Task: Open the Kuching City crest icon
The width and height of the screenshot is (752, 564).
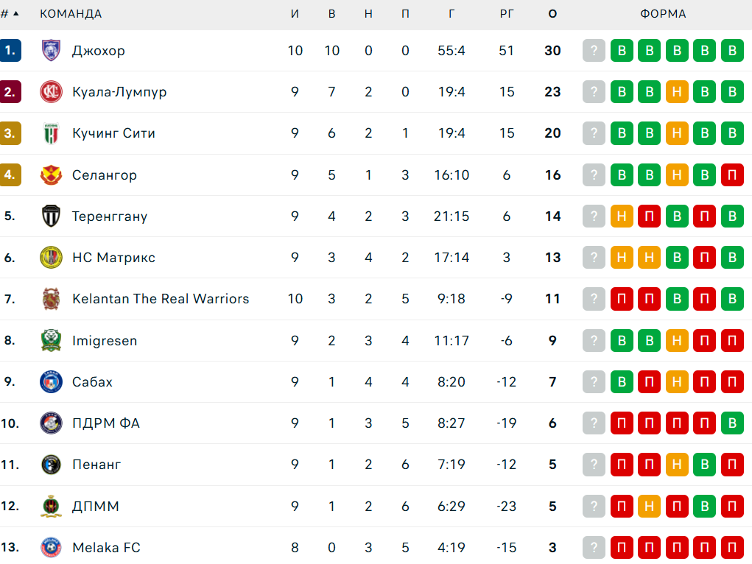Action: pyautogui.click(x=51, y=133)
